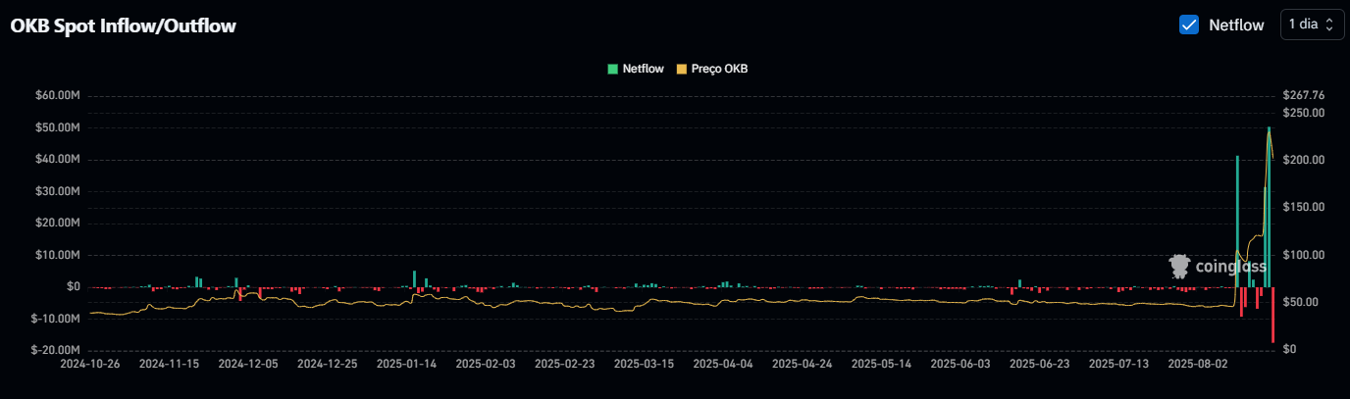
Task: Click the $30.00M left axis label
Action: pos(58,191)
